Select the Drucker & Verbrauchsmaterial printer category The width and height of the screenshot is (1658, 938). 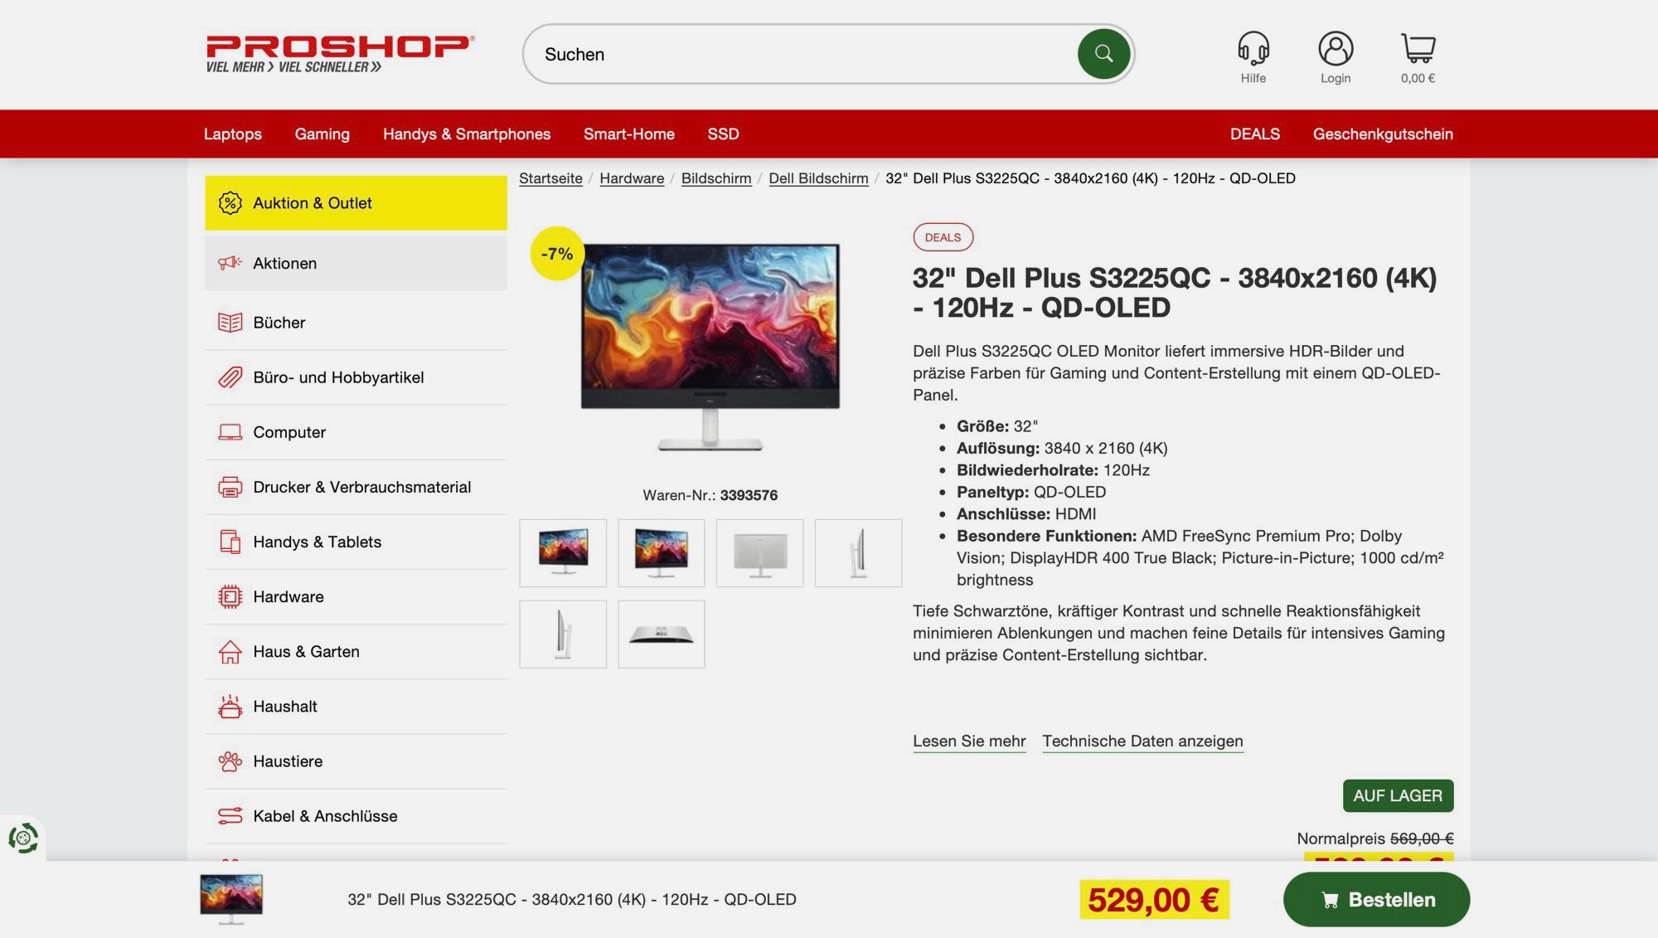click(x=356, y=487)
